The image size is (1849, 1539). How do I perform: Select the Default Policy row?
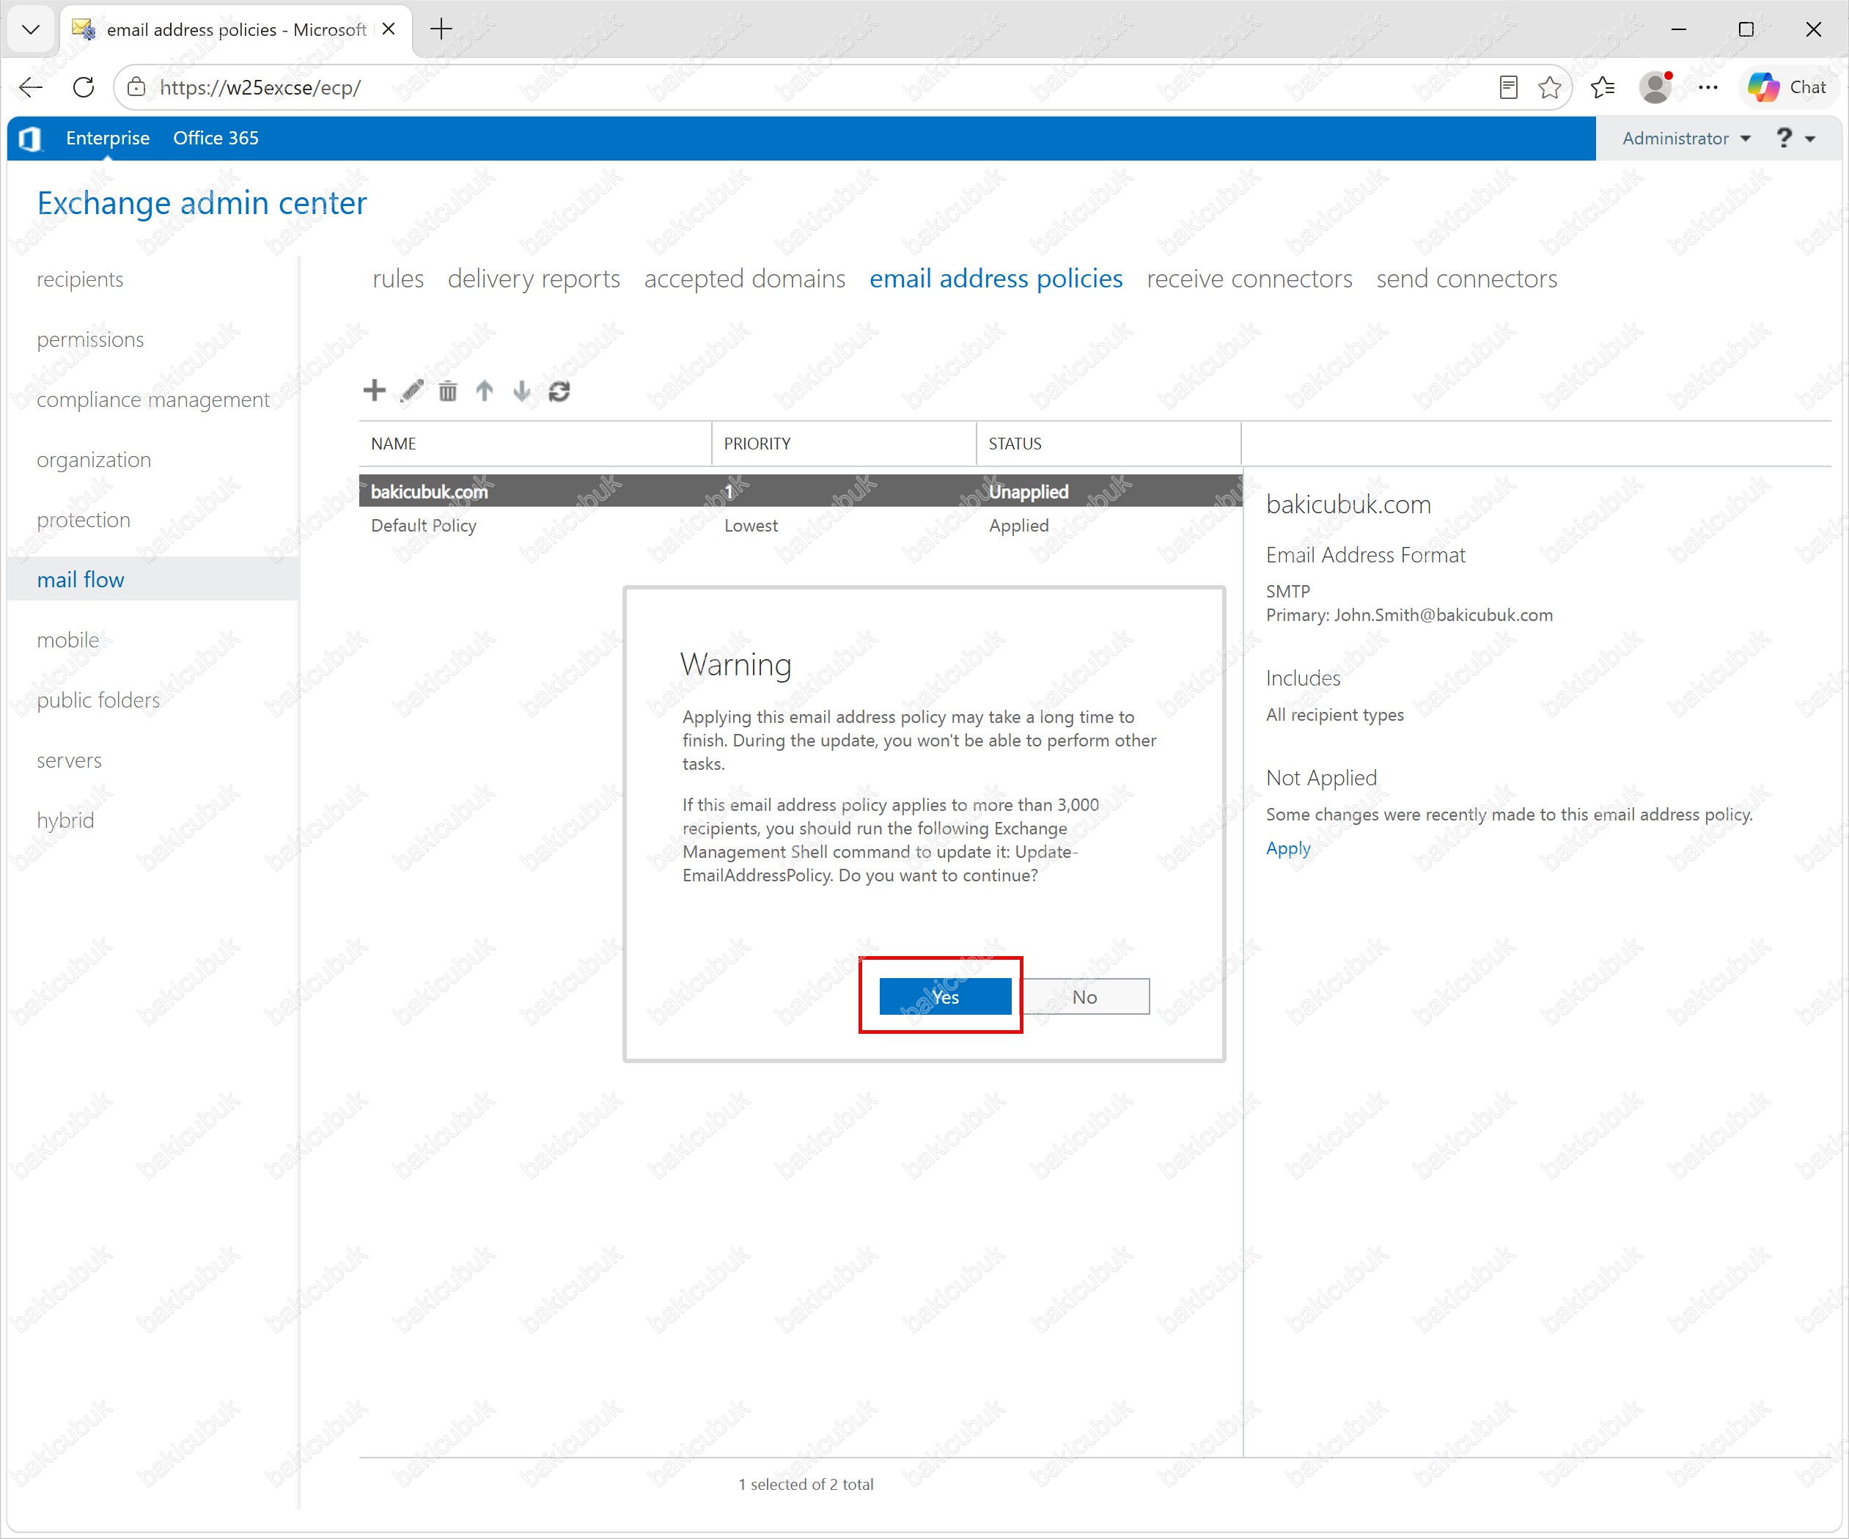point(801,526)
